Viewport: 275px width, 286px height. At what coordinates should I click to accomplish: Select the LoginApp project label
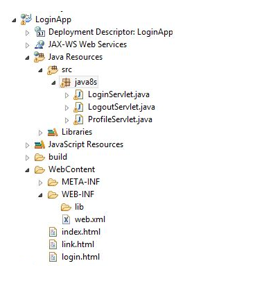coord(53,19)
